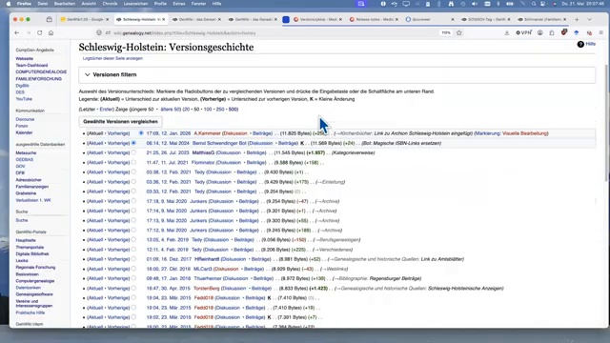Viewport: 610px width, 343px height.
Task: Open the downloads arrow icon in toolbar
Action: click(506, 33)
